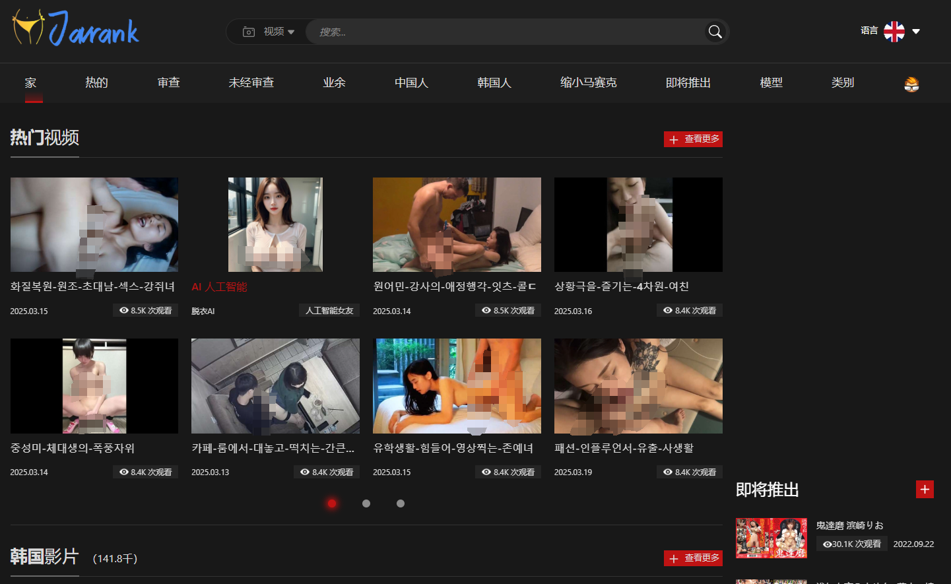The image size is (951, 584).
Task: Click the camera icon in the search bar
Action: pos(249,32)
